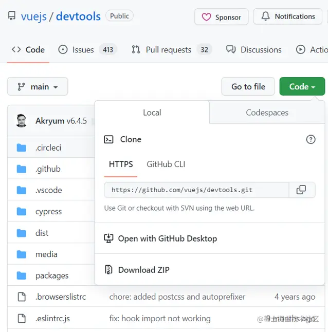Open the Akryum author link

point(50,121)
